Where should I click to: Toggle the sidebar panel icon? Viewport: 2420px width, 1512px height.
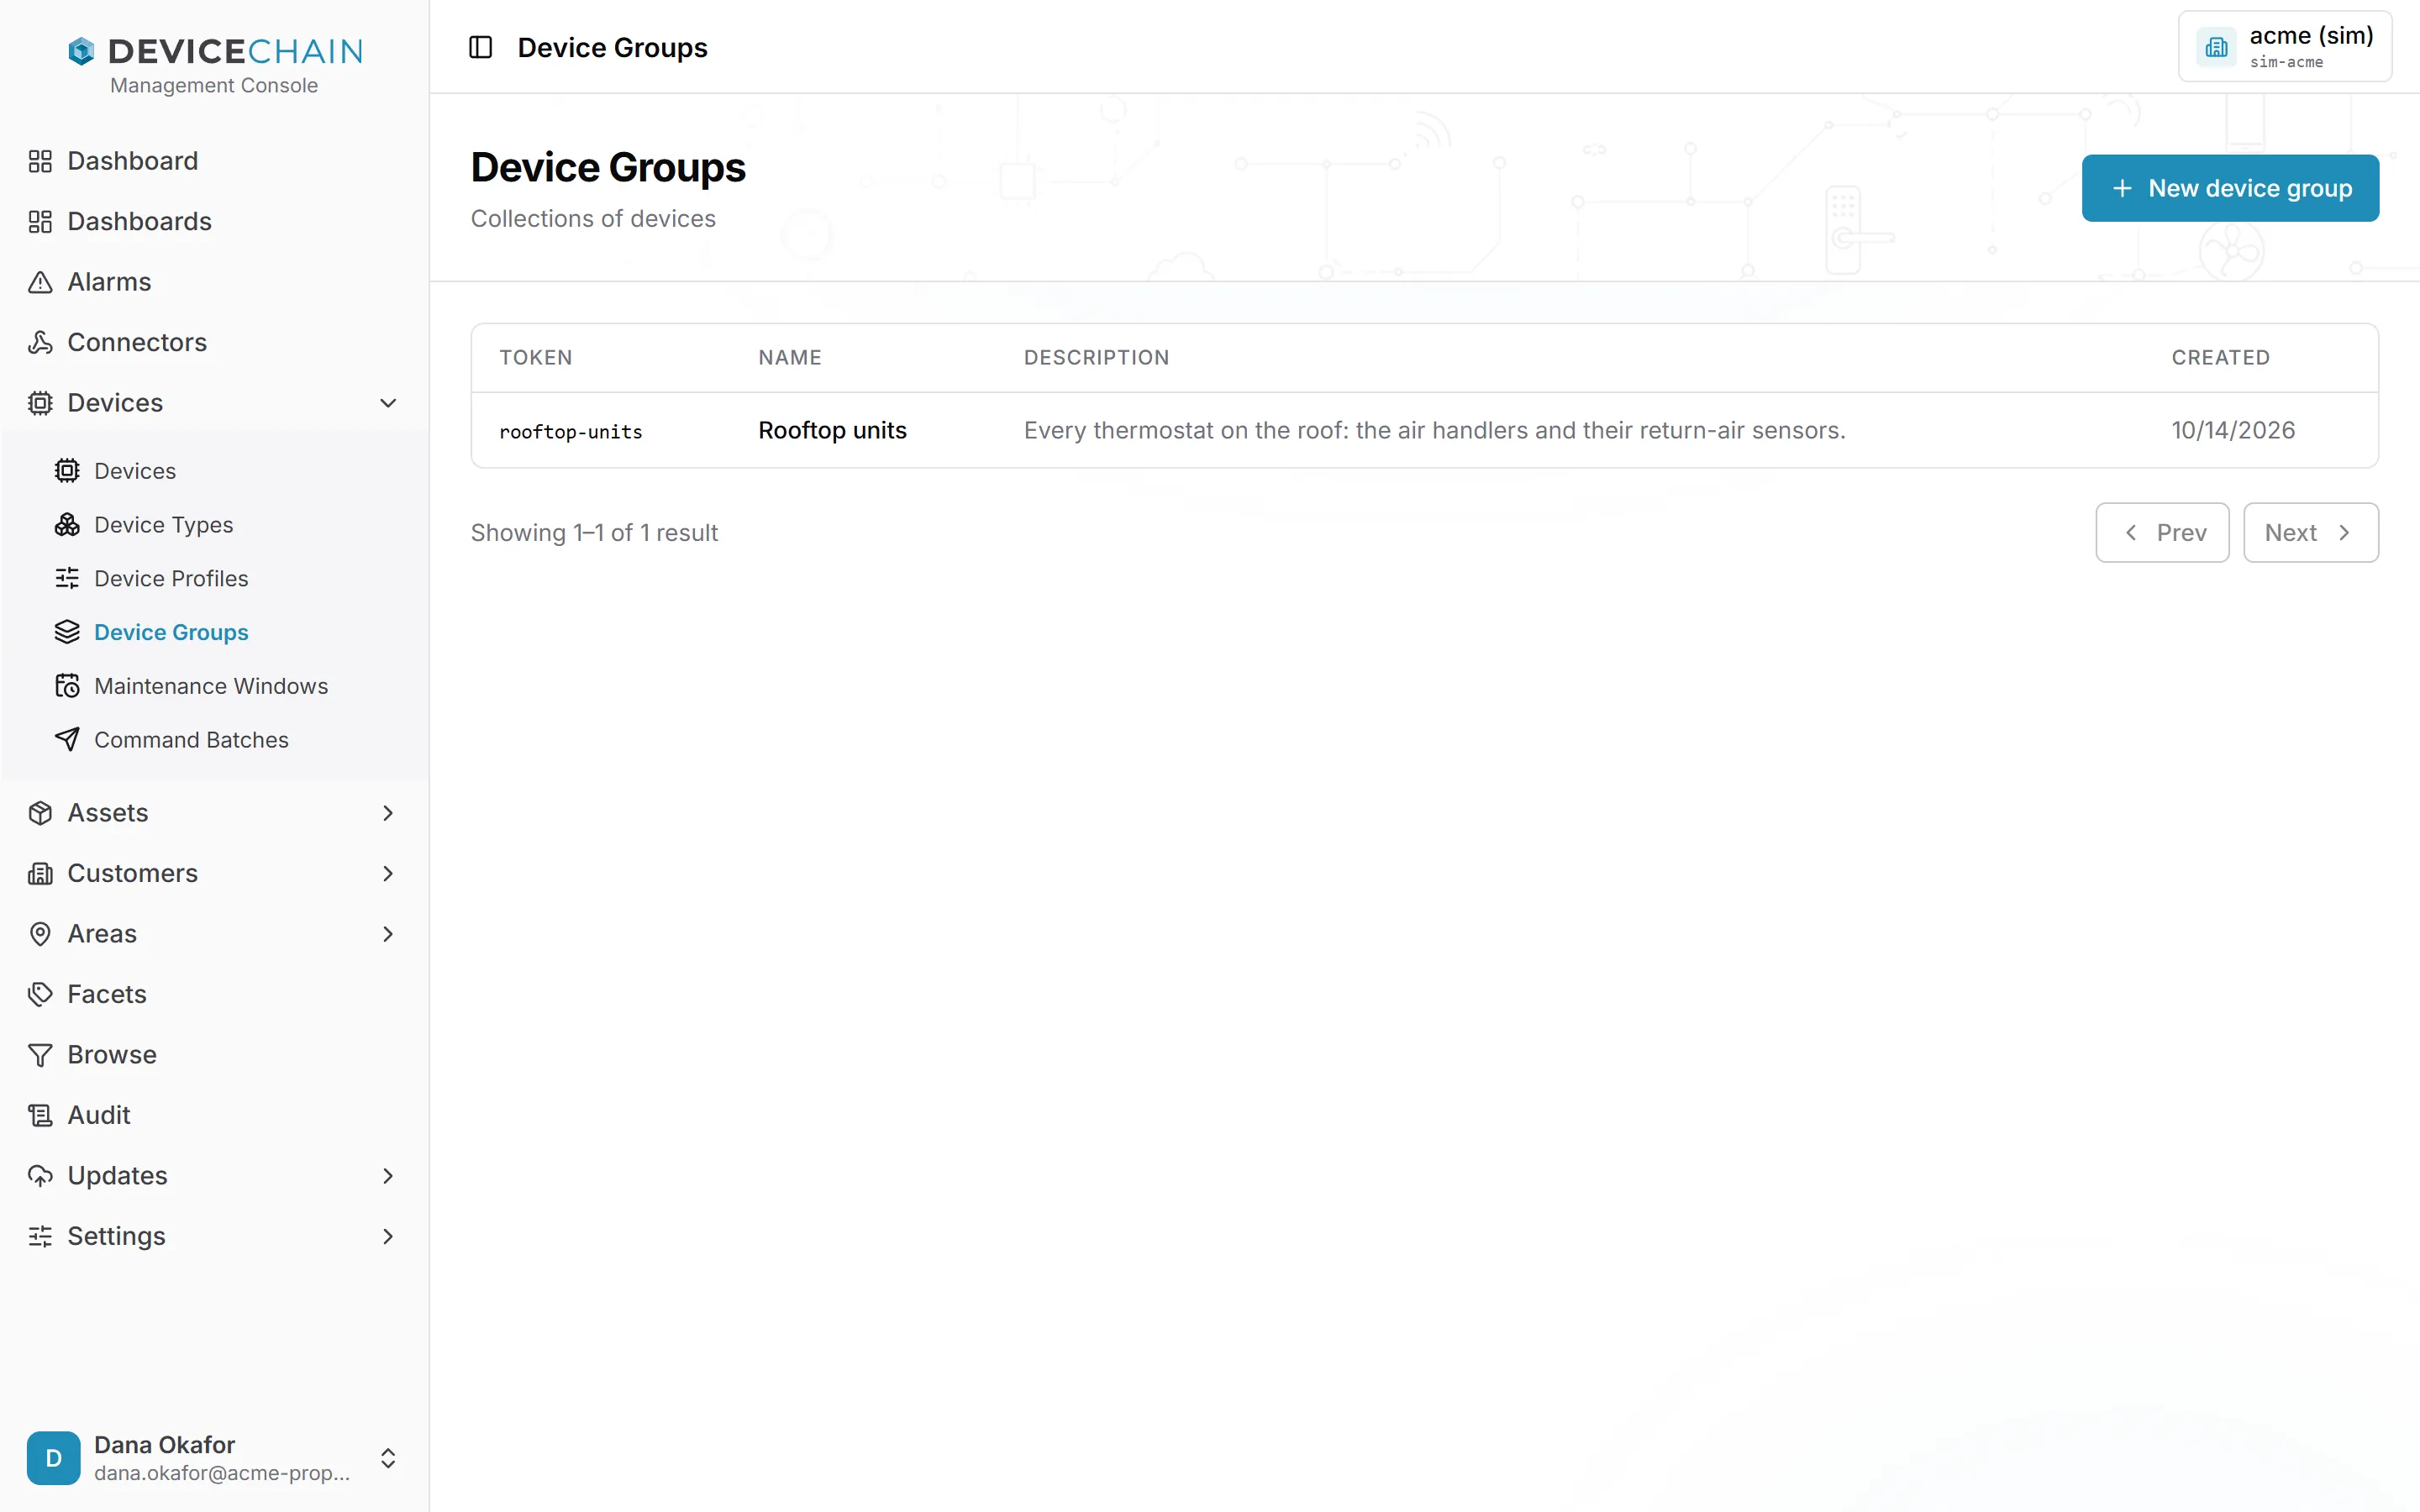coord(480,47)
